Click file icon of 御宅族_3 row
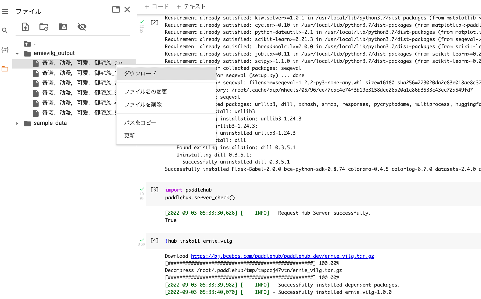 [36, 93]
